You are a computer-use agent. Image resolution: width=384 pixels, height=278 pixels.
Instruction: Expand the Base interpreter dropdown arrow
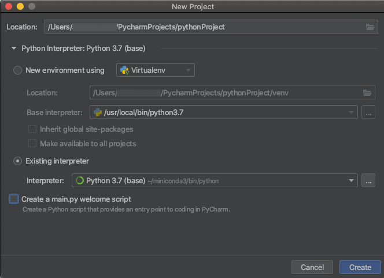click(351, 112)
